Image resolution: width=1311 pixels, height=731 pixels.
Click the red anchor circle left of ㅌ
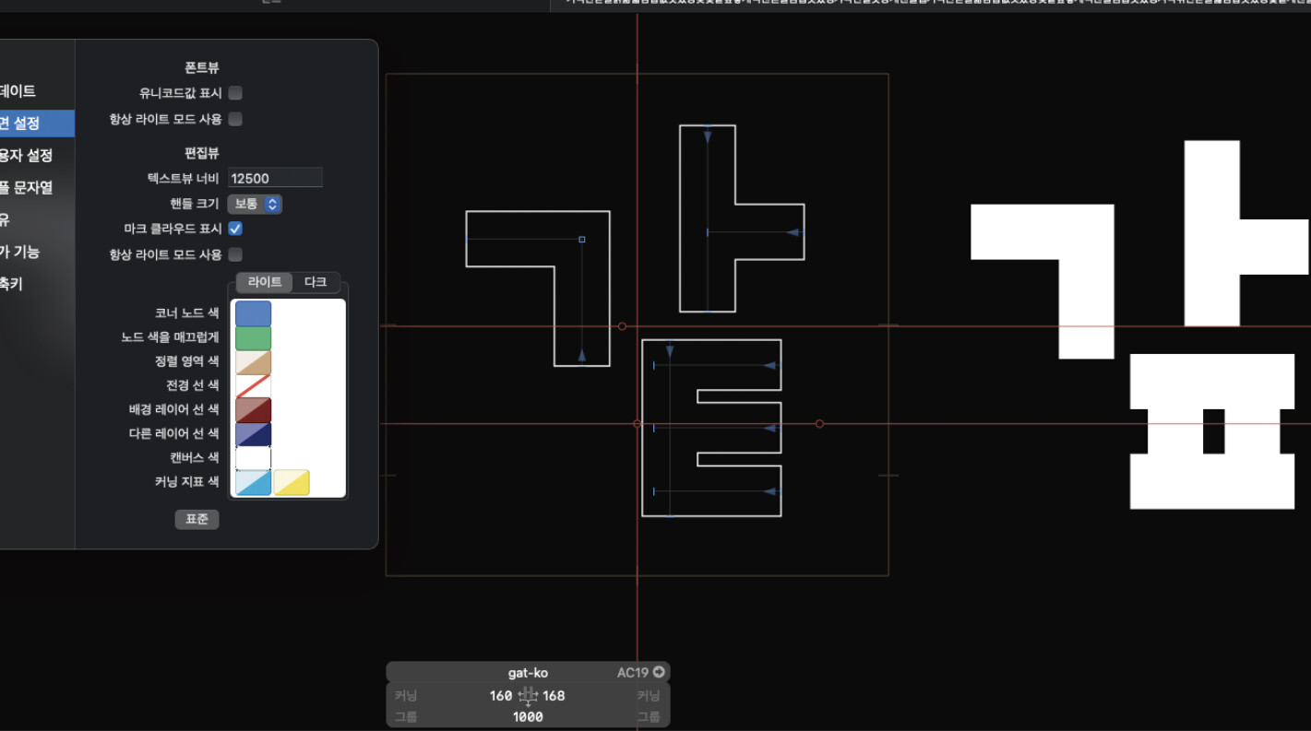[638, 424]
